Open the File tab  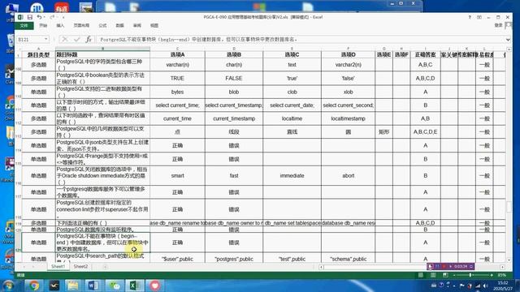click(x=24, y=25)
